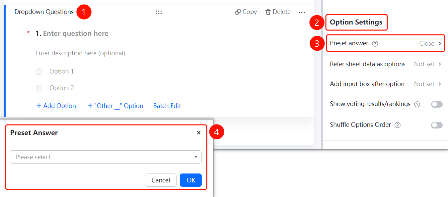The height and width of the screenshot is (197, 448).
Task: Click the Option 1 text
Action: click(x=61, y=72)
